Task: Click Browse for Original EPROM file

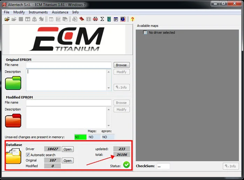Action: [x=121, y=65]
